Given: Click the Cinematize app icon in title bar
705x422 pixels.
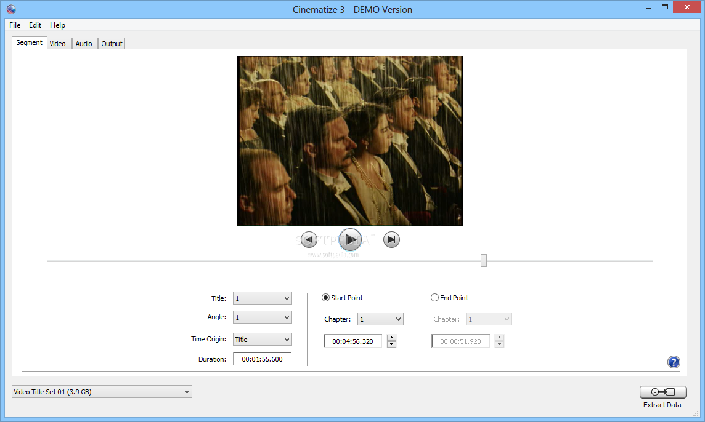Looking at the screenshot, I should [11, 9].
